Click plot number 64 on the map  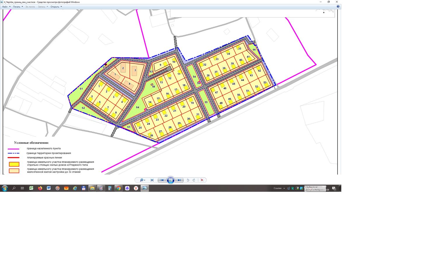[x=138, y=107]
